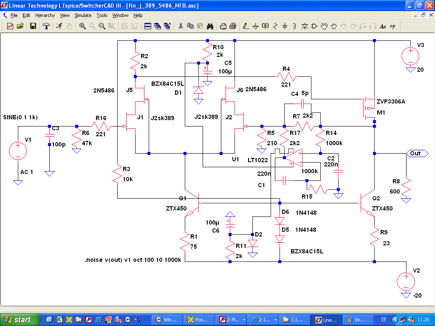The height and width of the screenshot is (326, 435).
Task: Select the Drag closed-hand tool
Action: tap(334, 26)
